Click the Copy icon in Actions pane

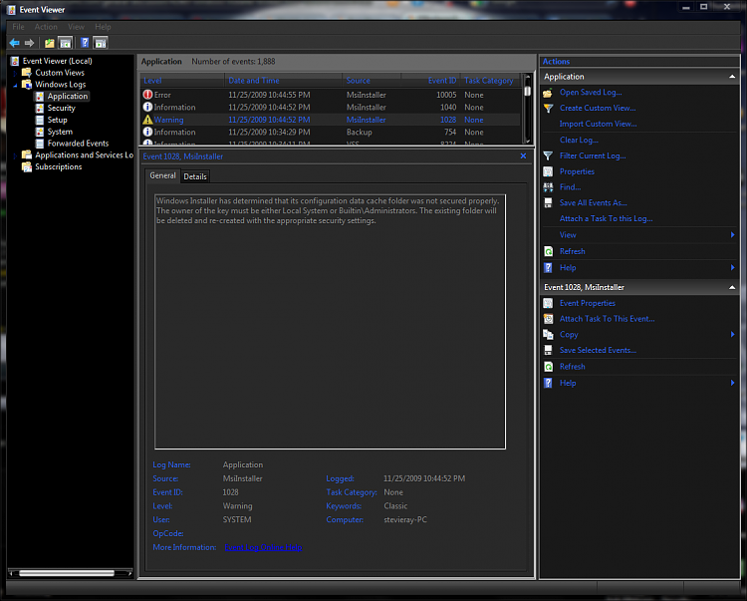point(548,335)
